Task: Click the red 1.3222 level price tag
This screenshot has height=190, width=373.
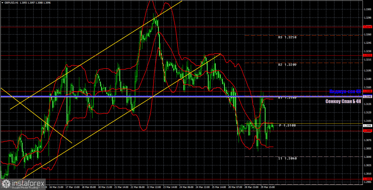Action: pos(367,55)
